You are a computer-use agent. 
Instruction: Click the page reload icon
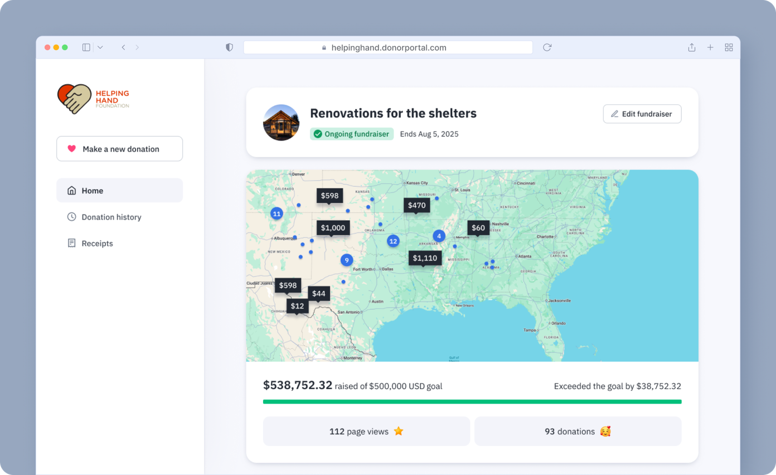tap(546, 47)
